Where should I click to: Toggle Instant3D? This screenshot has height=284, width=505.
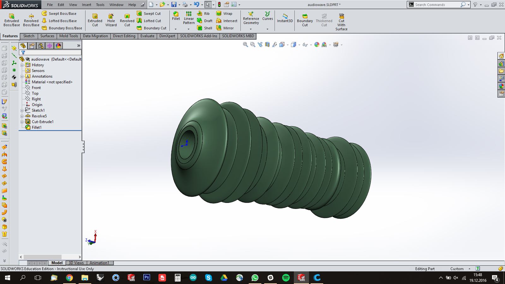tap(285, 18)
